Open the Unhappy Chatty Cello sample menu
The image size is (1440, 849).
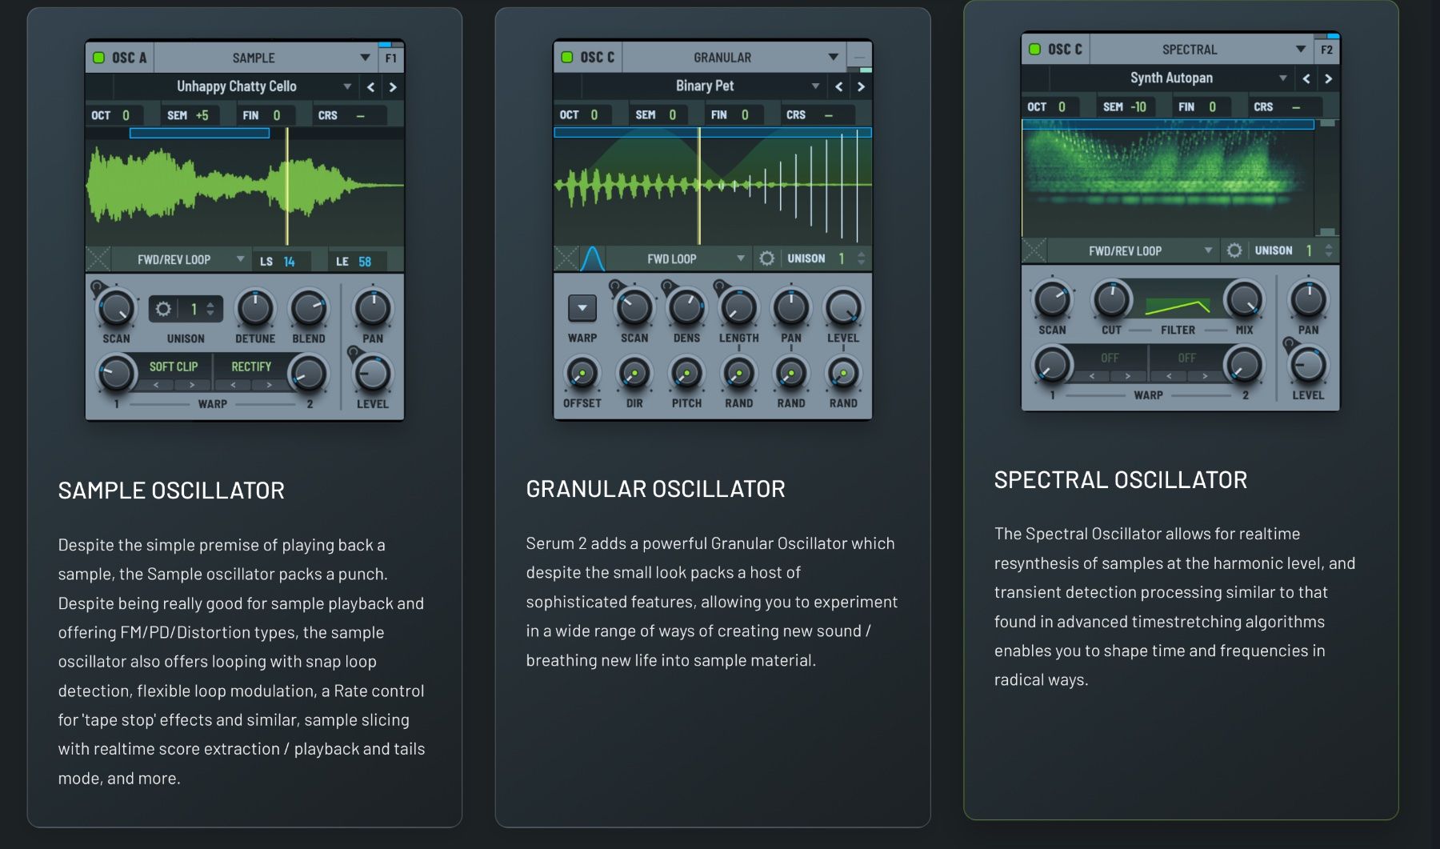click(x=236, y=86)
